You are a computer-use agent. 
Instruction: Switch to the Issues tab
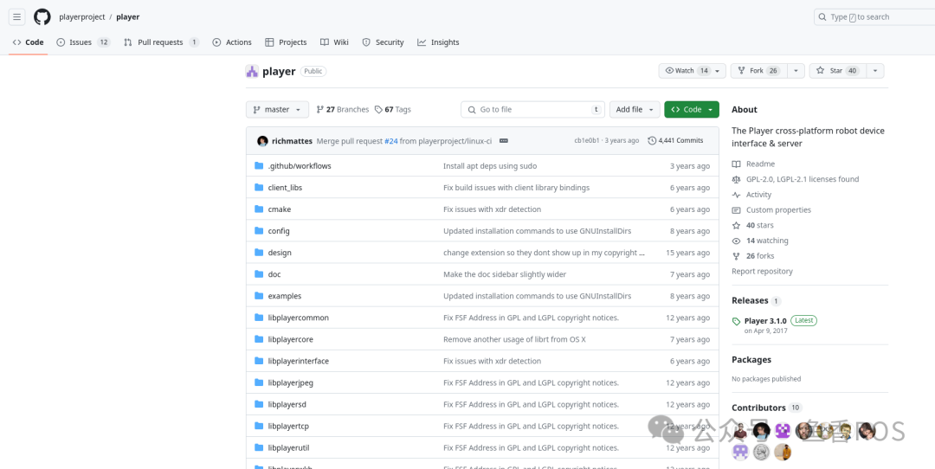(83, 42)
